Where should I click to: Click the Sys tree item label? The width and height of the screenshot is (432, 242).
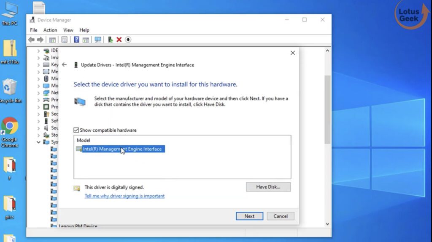pos(54,142)
